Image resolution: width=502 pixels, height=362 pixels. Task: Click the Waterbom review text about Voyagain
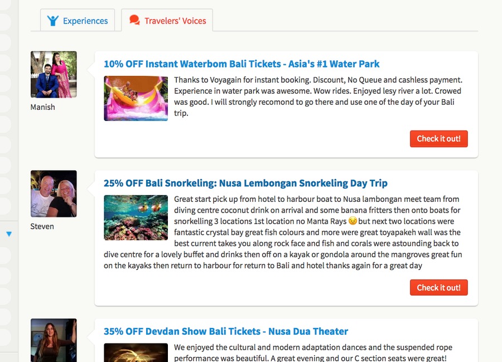tap(318, 96)
